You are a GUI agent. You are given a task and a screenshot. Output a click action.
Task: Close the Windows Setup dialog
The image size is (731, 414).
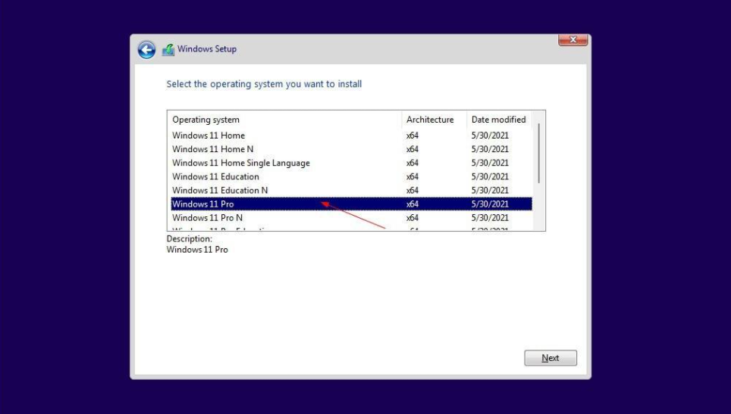(x=573, y=40)
